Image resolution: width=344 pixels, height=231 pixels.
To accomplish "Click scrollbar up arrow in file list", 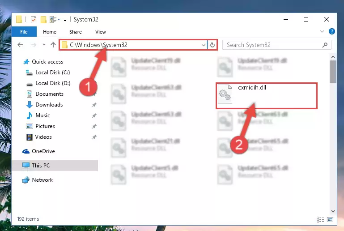I will pyautogui.click(x=333, y=57).
